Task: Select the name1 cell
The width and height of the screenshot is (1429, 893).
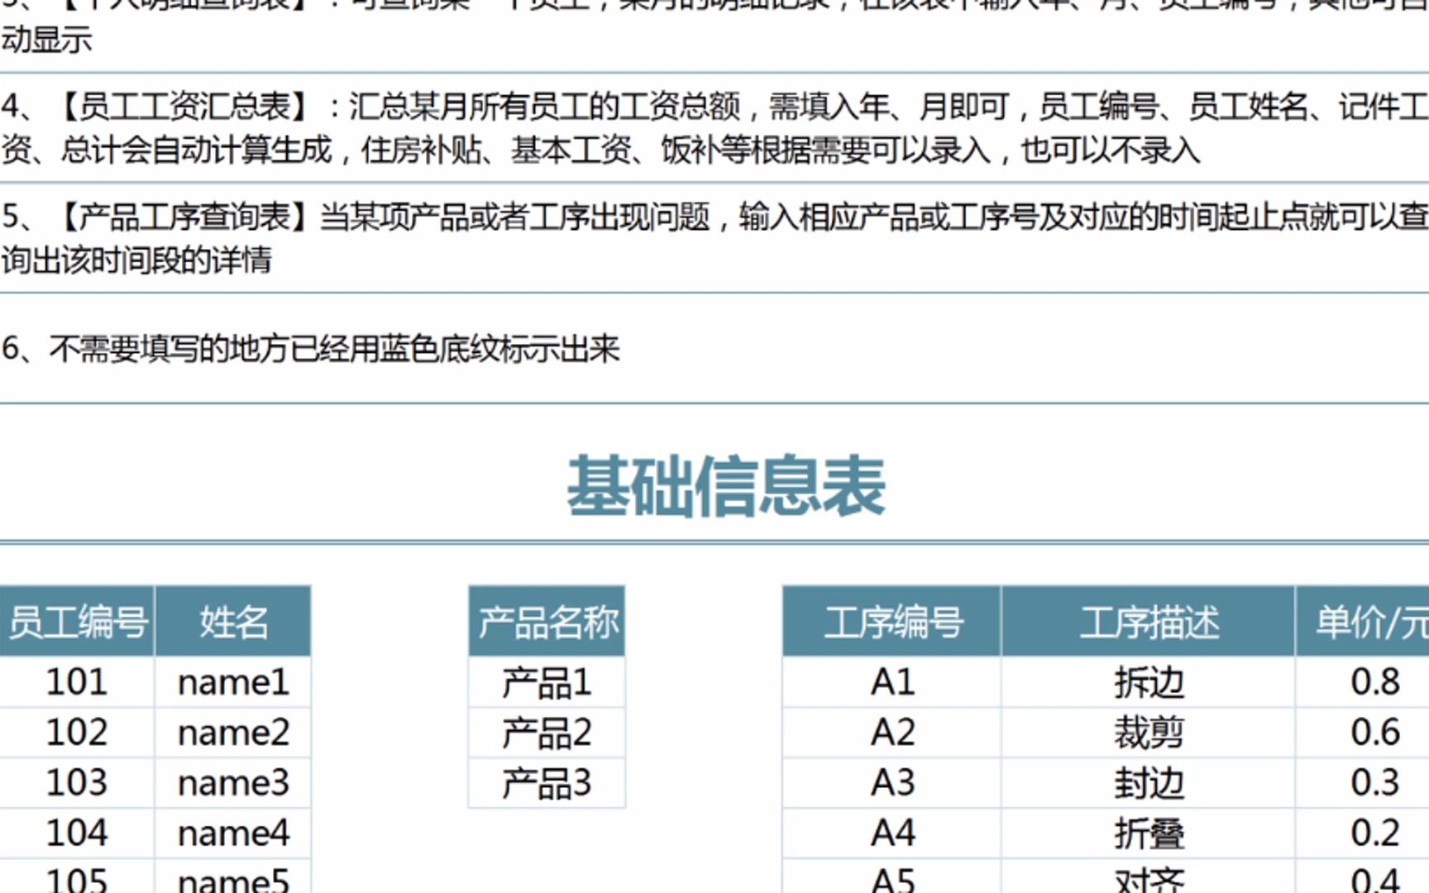Action: tap(233, 682)
